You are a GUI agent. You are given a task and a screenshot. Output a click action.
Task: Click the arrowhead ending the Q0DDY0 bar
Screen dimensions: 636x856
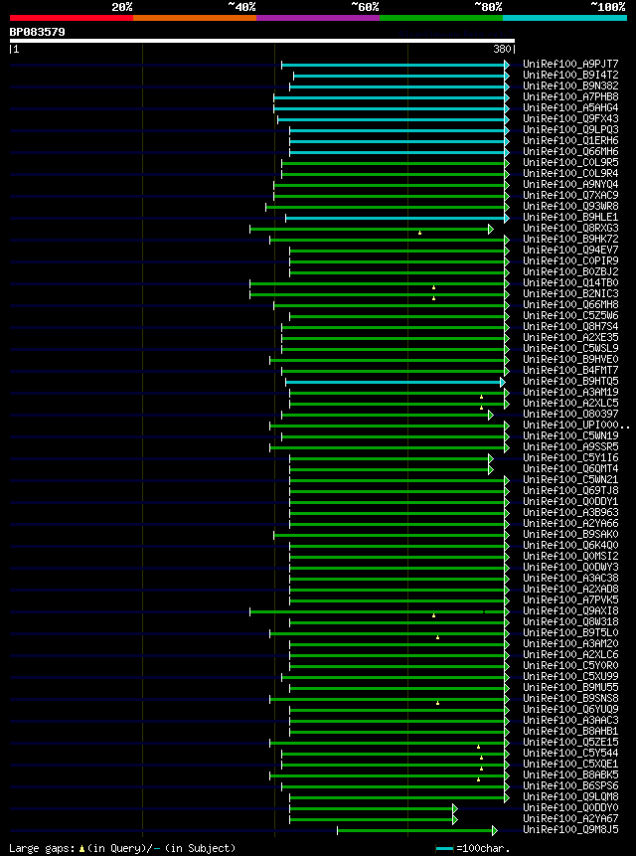(x=455, y=808)
